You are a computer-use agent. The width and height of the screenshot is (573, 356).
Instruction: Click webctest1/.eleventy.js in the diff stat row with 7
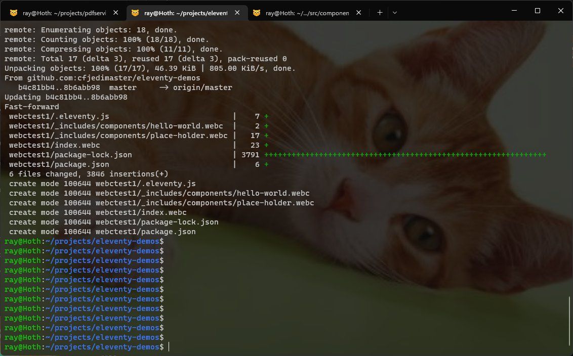59,116
